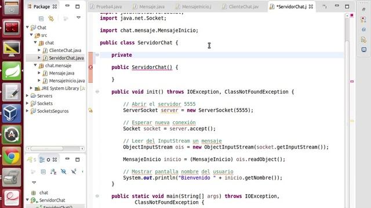
Task: Switch to the ClienteChat.java editor tab
Action: click(x=241, y=6)
